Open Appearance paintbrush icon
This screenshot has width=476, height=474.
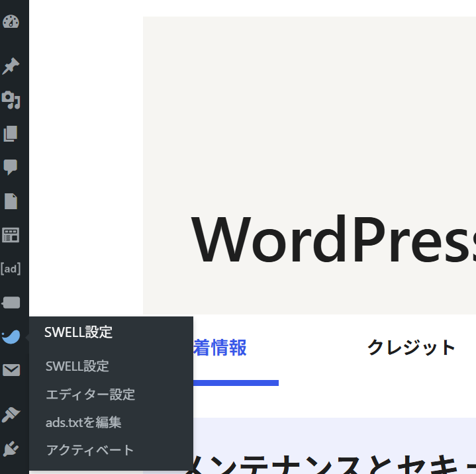[11, 415]
